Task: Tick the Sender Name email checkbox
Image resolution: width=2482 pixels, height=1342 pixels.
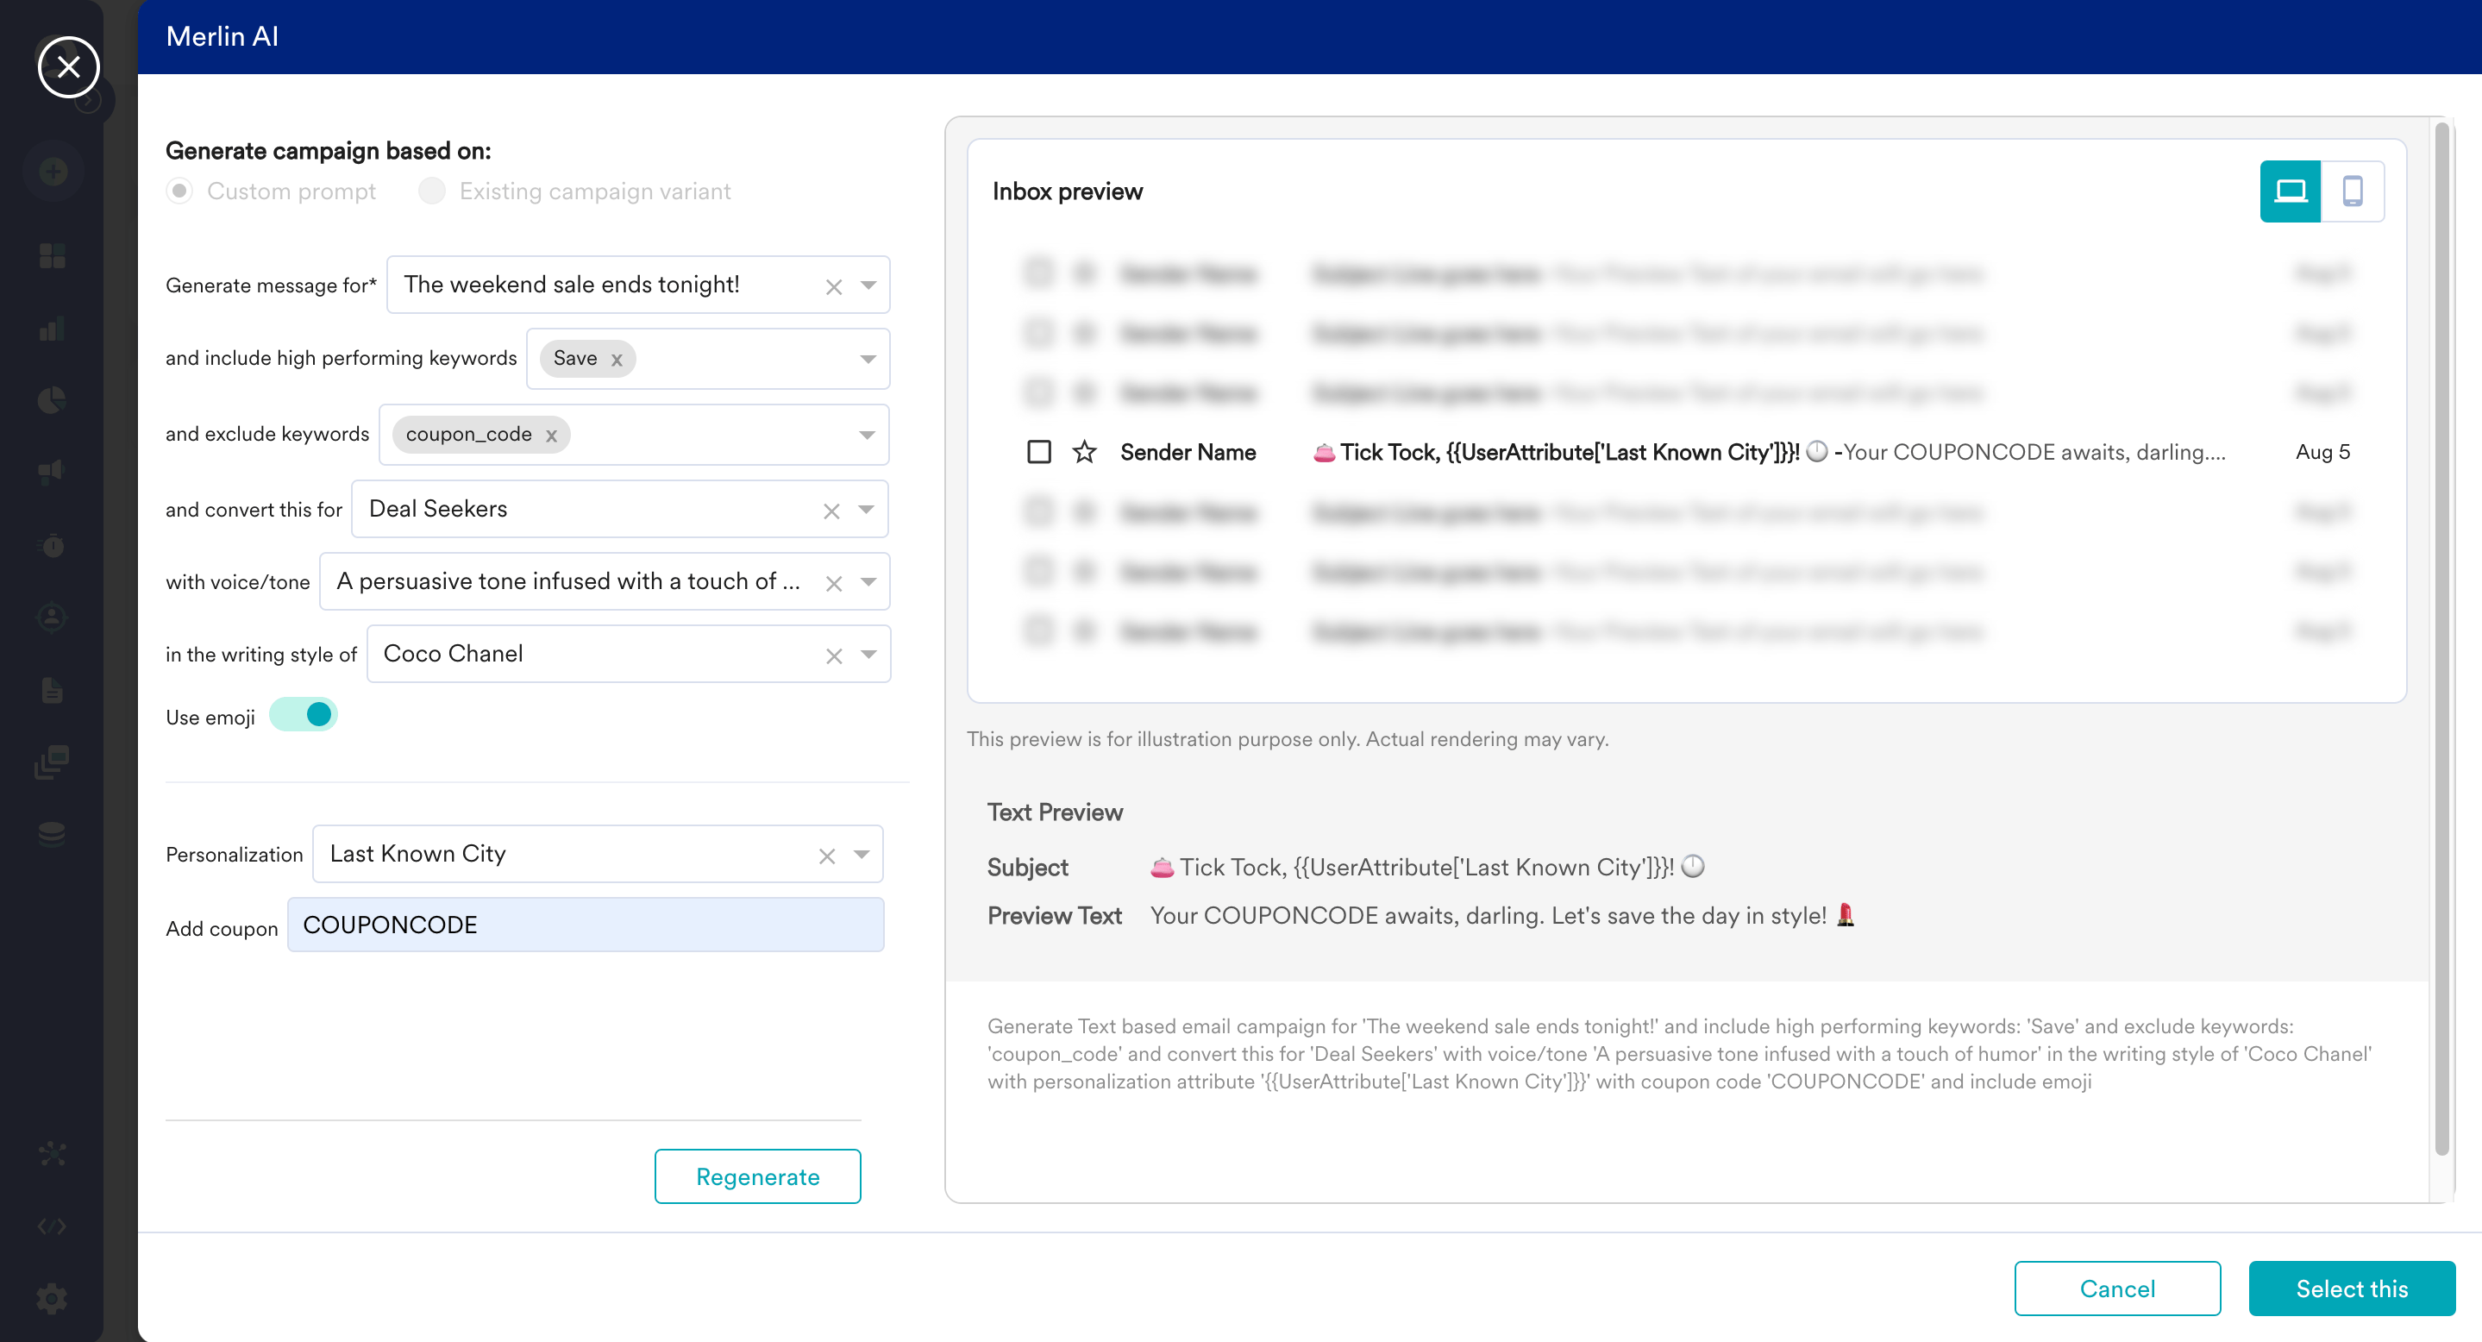Action: (1038, 452)
